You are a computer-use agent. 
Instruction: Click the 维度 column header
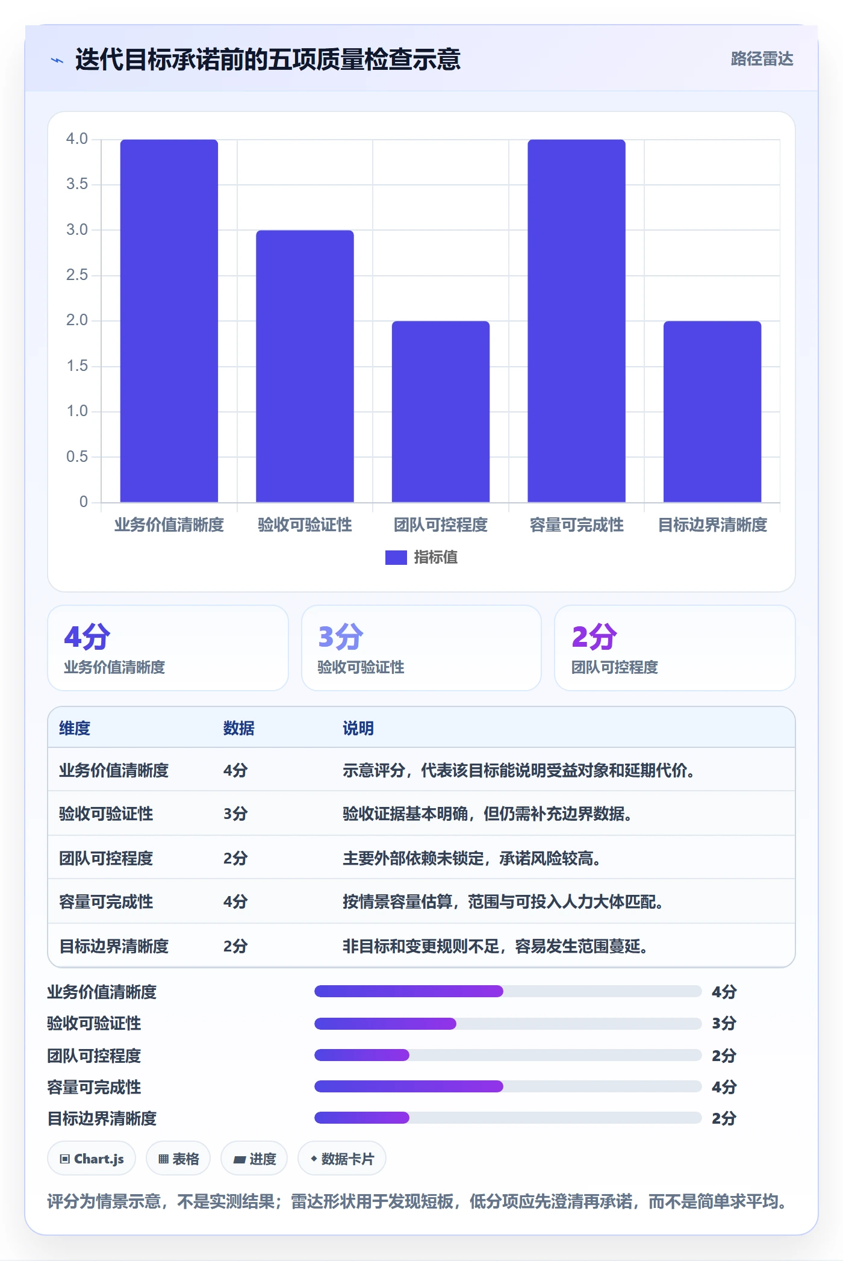tap(75, 728)
